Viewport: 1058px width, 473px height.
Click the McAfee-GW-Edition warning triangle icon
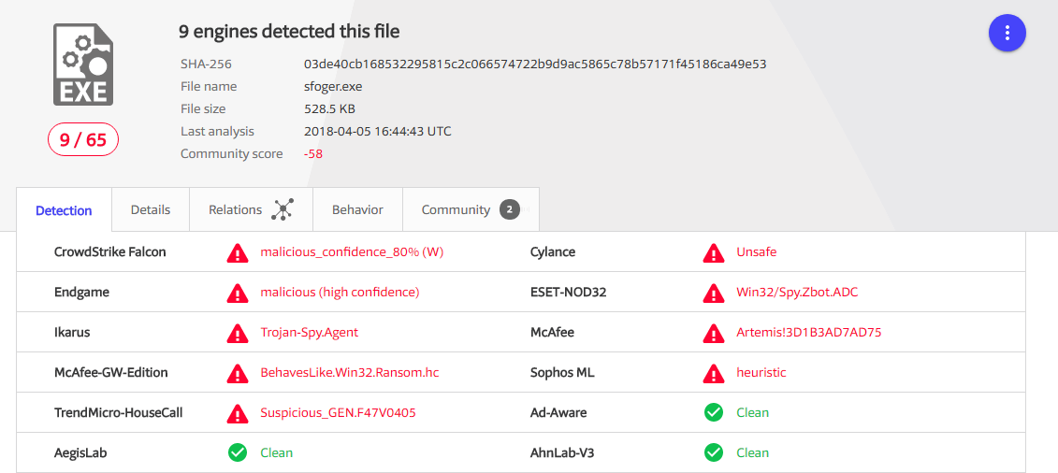coord(237,373)
